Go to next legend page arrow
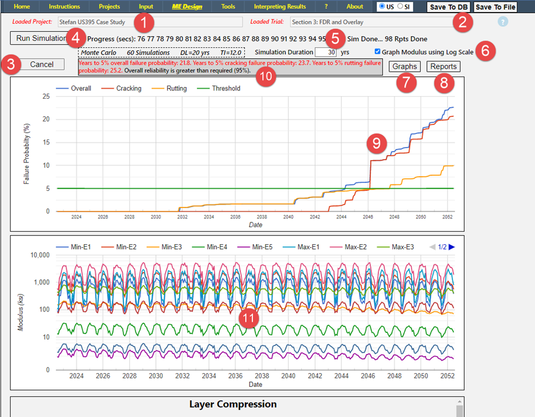535x417 pixels. coord(452,247)
